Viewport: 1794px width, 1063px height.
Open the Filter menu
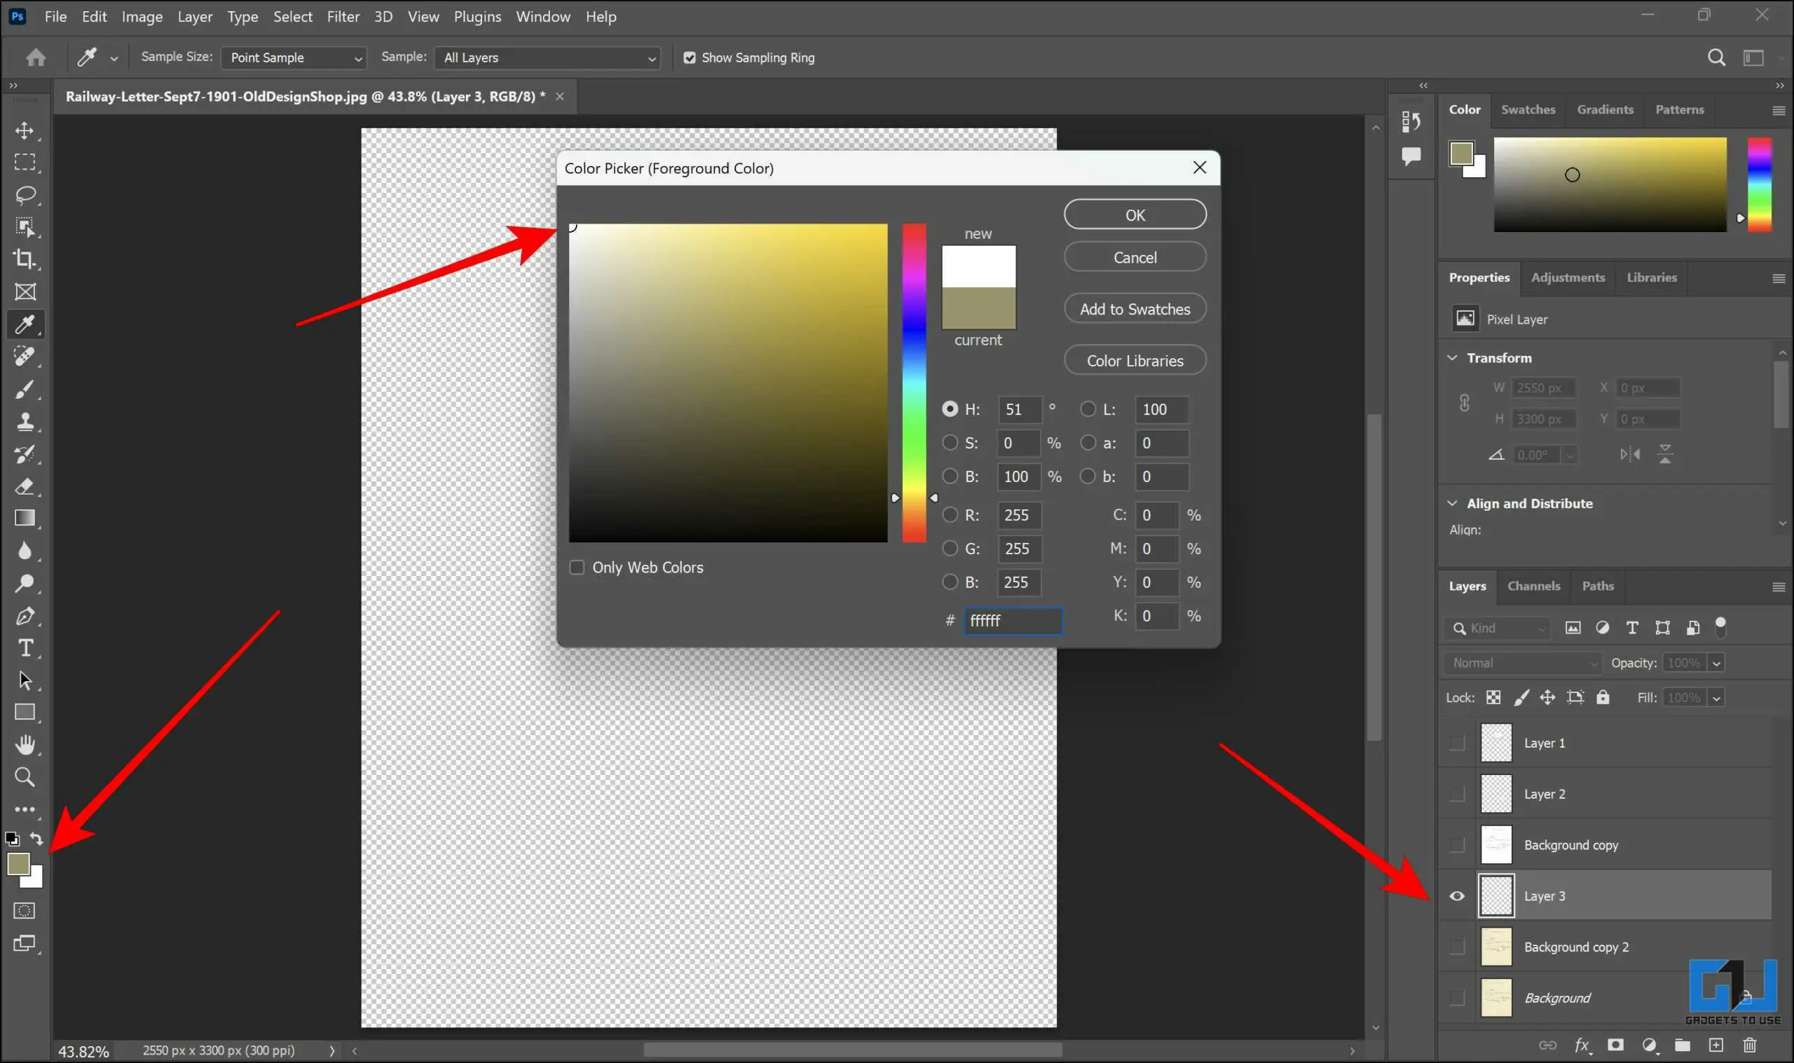(x=343, y=17)
